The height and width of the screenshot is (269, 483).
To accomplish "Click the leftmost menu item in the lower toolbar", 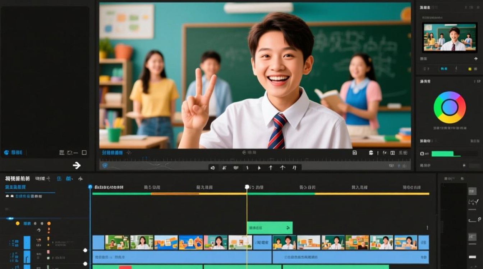I will coord(17,179).
